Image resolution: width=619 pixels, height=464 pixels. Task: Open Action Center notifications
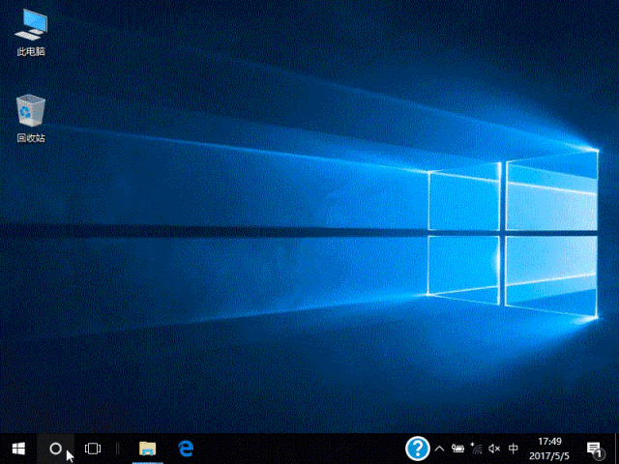594,449
